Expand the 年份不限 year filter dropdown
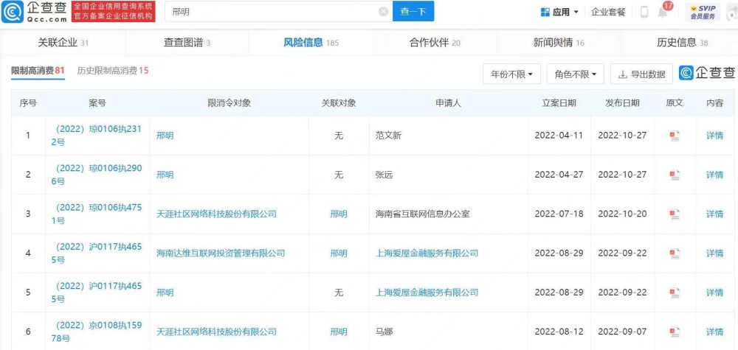Viewport: 738px width, 350px height. tap(511, 74)
